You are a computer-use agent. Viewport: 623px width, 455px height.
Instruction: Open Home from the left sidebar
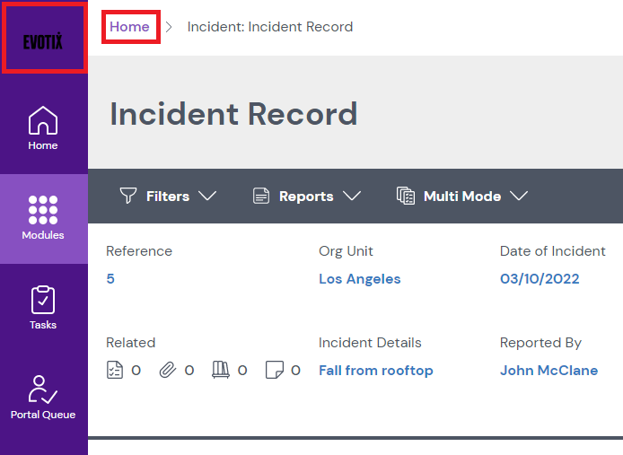tap(43, 128)
